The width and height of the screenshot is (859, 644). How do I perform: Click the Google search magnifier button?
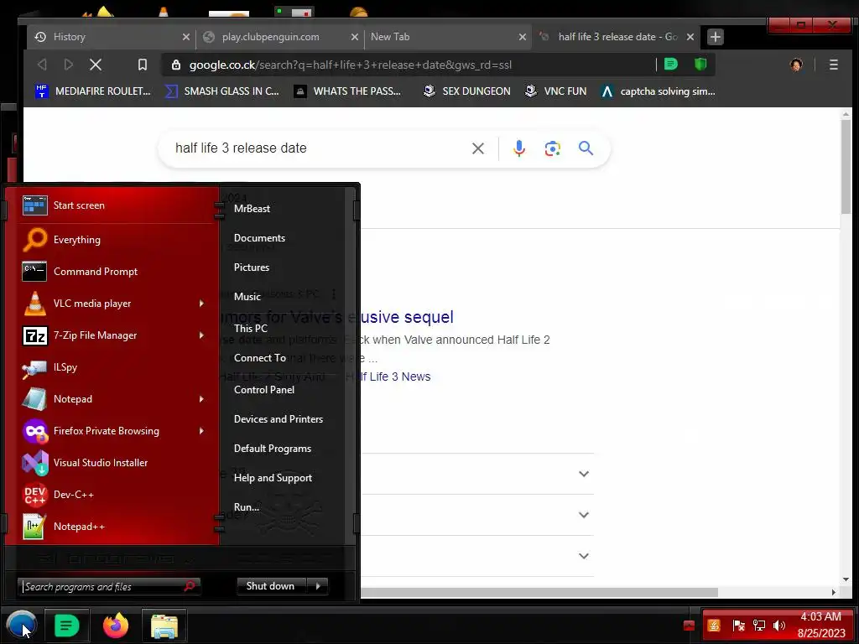pyautogui.click(x=586, y=148)
